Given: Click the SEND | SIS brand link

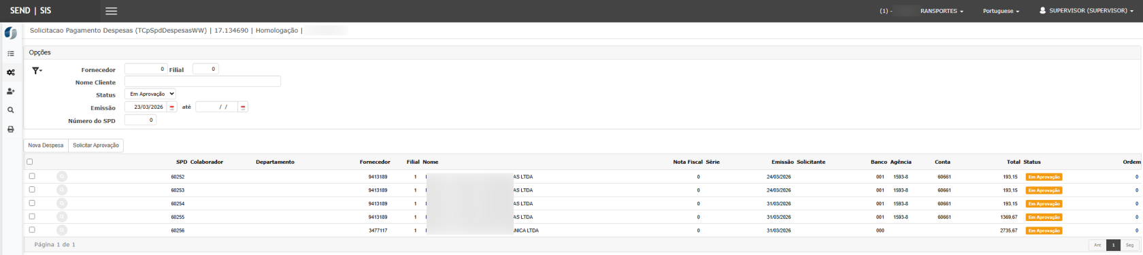Looking at the screenshot, I should [x=31, y=11].
